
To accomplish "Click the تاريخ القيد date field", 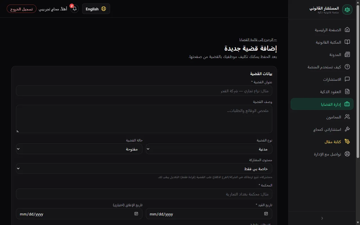I will click(x=209, y=214).
